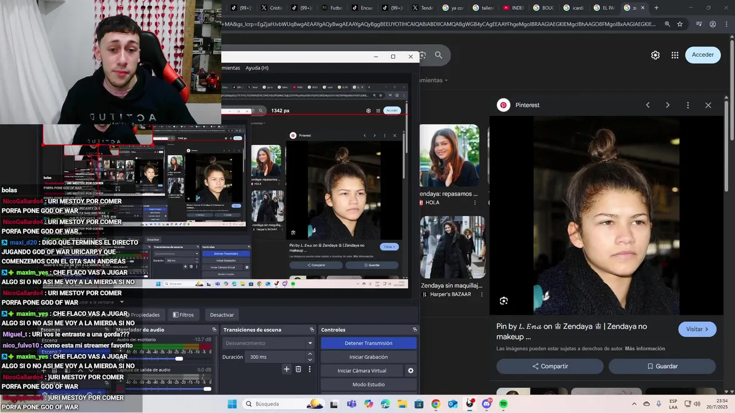
Task: Open options for the HOLA result
Action: (x=475, y=202)
